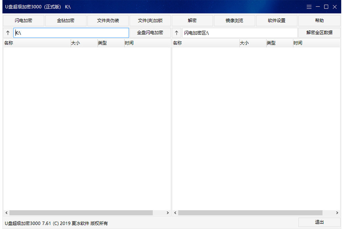Open 软件设置 software settings
344x229 pixels.
[277, 21]
